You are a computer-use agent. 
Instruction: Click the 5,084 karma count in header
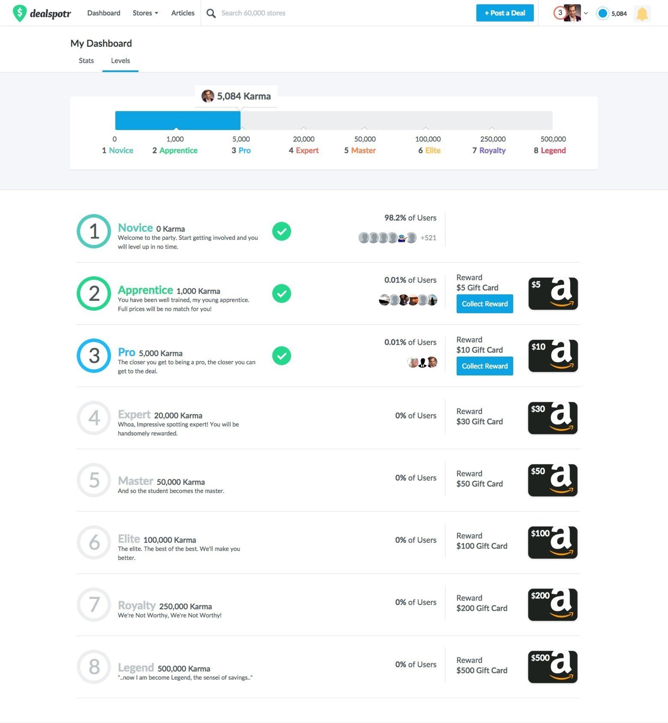pos(619,14)
